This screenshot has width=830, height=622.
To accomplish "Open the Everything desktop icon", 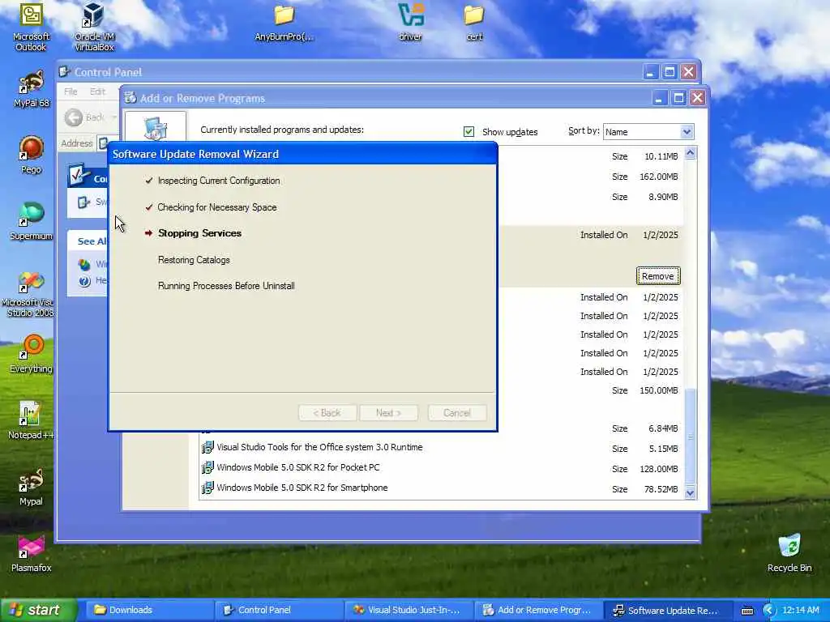I will [x=32, y=354].
